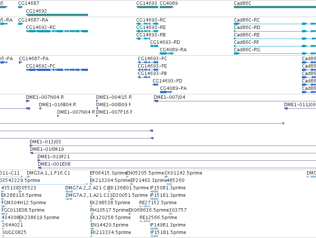
Task: Click EST DMG7A.2_2.A21.C1
Action: click(x=87, y=188)
